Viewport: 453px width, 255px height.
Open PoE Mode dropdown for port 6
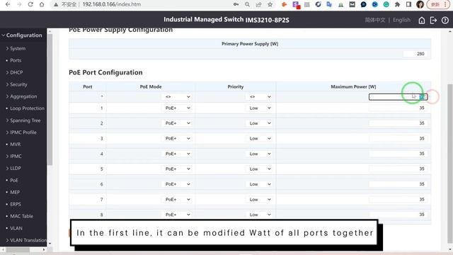[x=176, y=184]
